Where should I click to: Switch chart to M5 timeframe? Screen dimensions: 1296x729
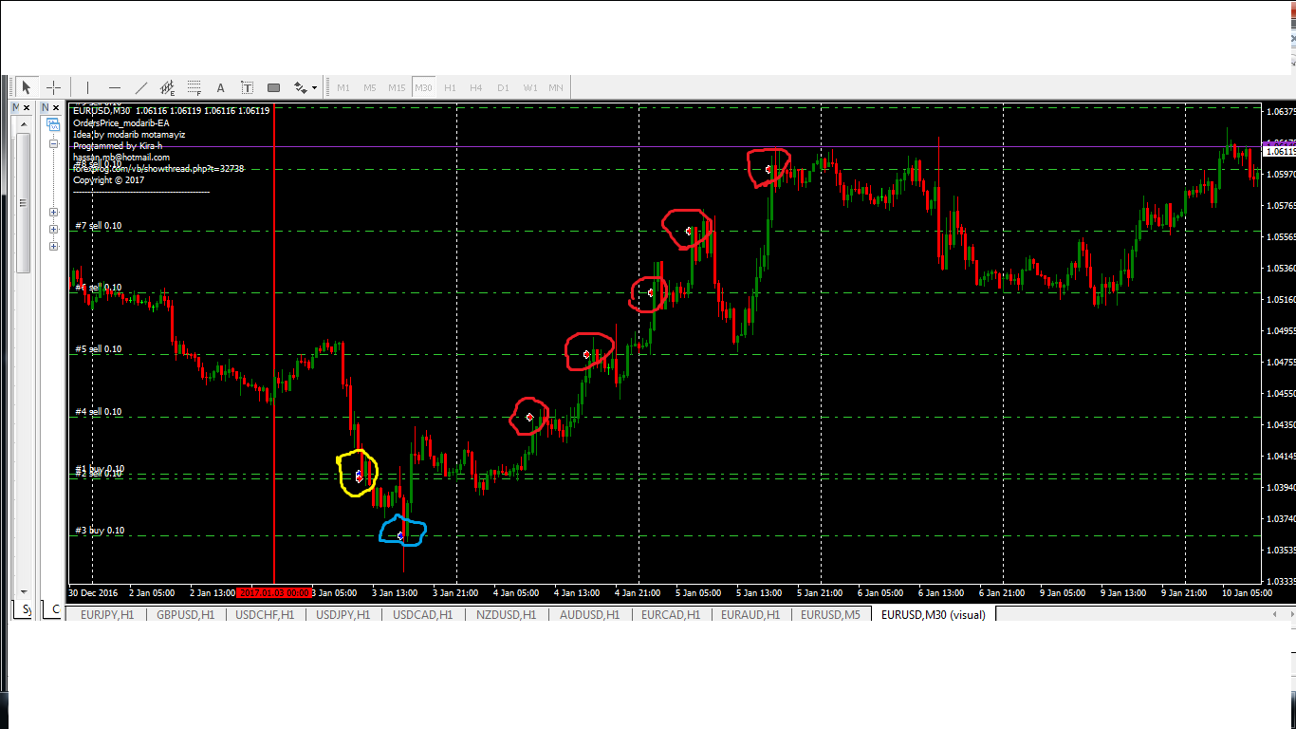[x=370, y=87]
